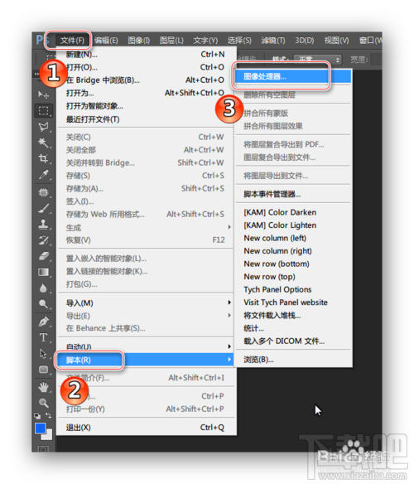The height and width of the screenshot is (484, 414).
Task: Choose 退出(X) to quit
Action: coord(146,428)
